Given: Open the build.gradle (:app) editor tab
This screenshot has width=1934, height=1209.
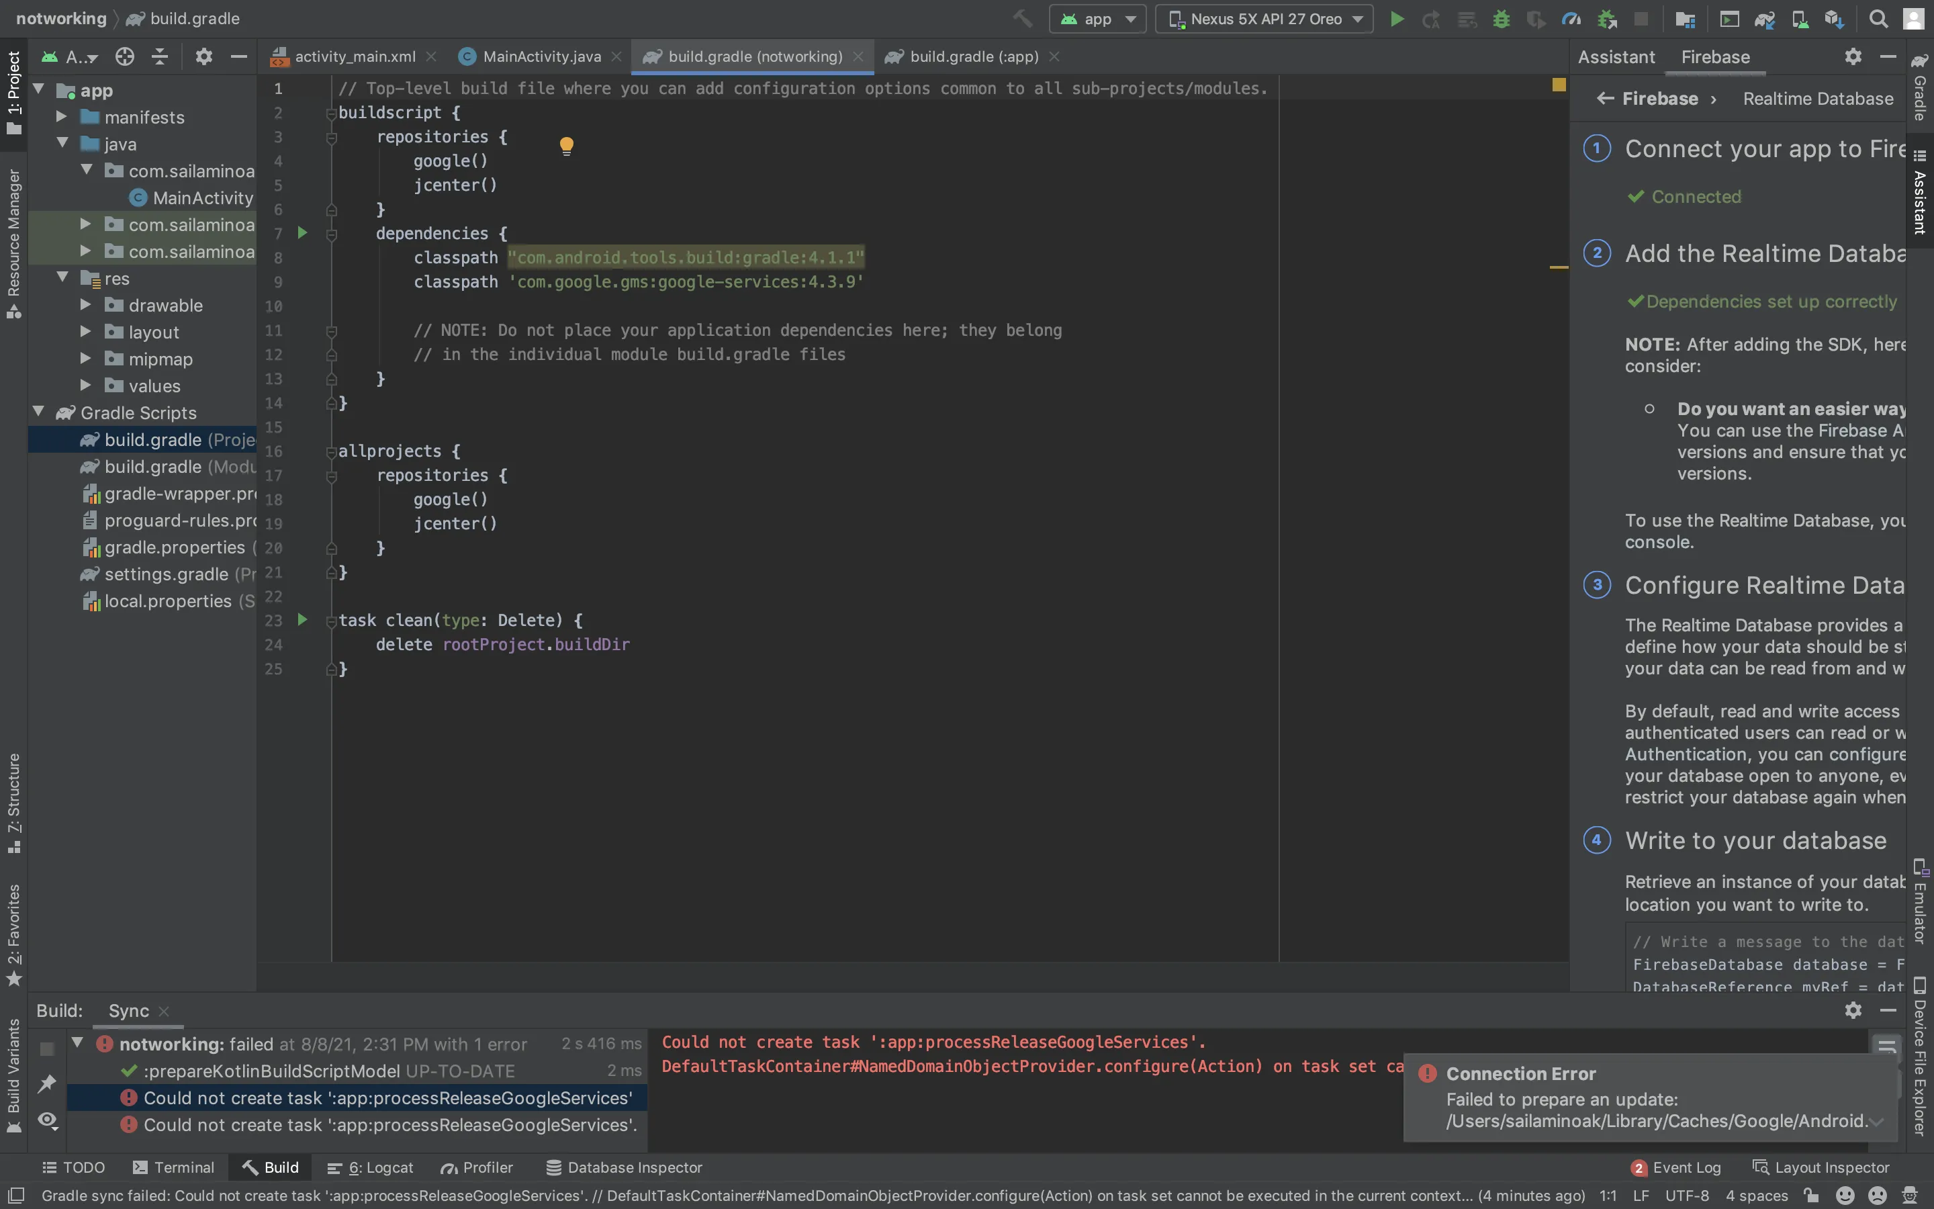Looking at the screenshot, I should click(x=974, y=57).
